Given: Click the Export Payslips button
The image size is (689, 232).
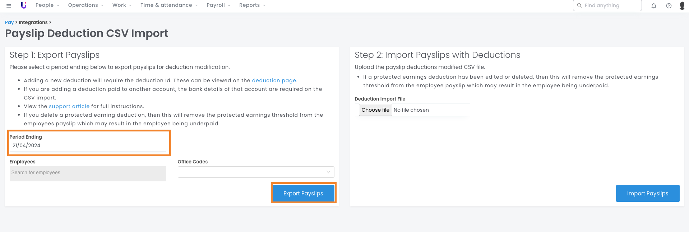Looking at the screenshot, I should click(303, 193).
